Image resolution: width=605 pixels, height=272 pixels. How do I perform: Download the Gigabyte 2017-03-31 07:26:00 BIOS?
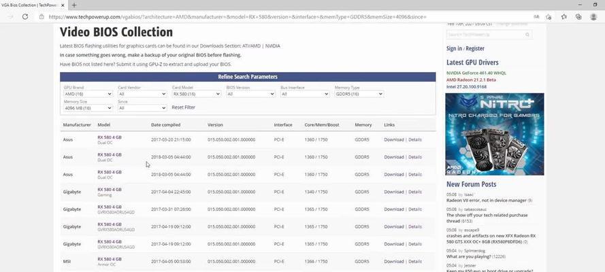click(394, 209)
